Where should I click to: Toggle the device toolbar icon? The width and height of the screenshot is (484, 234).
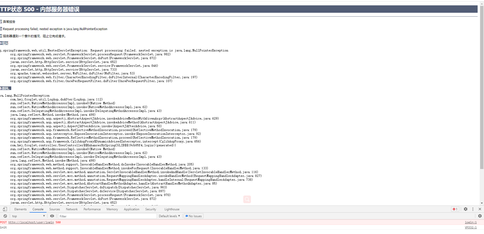(5, 209)
